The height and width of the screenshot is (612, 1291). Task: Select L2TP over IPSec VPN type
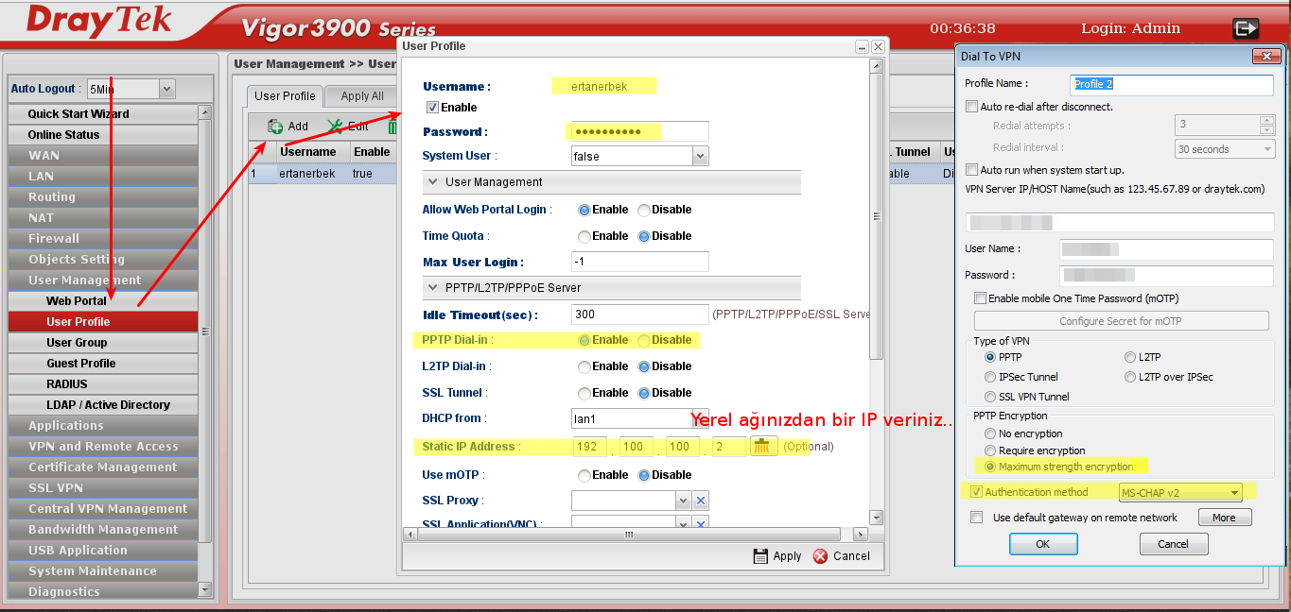click(1130, 377)
